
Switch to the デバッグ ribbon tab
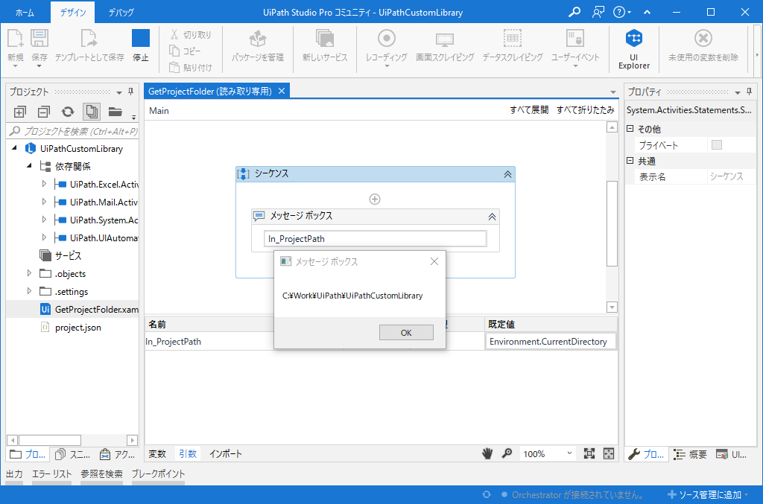click(121, 13)
